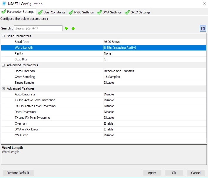Click into the parameter Search field
The width and height of the screenshot is (208, 178).
coord(38,28)
